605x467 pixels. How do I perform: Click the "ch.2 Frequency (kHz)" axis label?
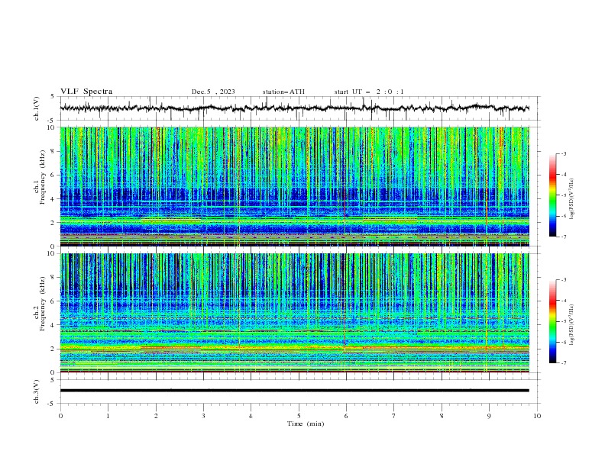(x=40, y=304)
